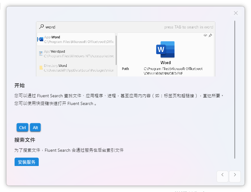Click the results list scrollbar

pos(116,50)
